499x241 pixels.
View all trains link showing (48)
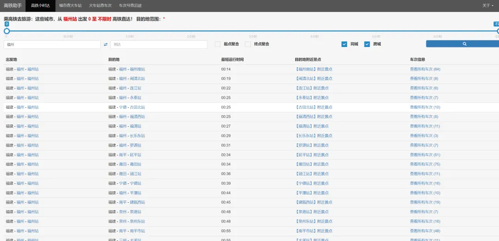point(425,231)
